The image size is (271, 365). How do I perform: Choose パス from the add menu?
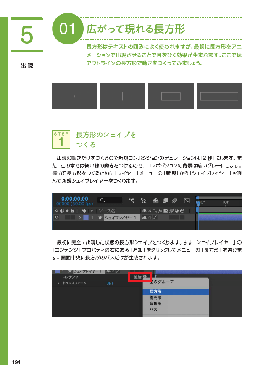[176, 310]
